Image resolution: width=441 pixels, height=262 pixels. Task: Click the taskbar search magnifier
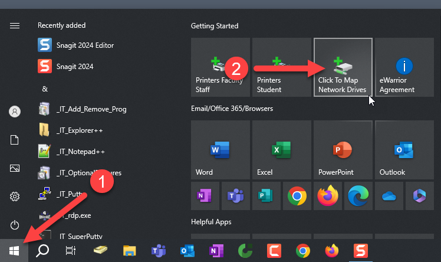42,251
